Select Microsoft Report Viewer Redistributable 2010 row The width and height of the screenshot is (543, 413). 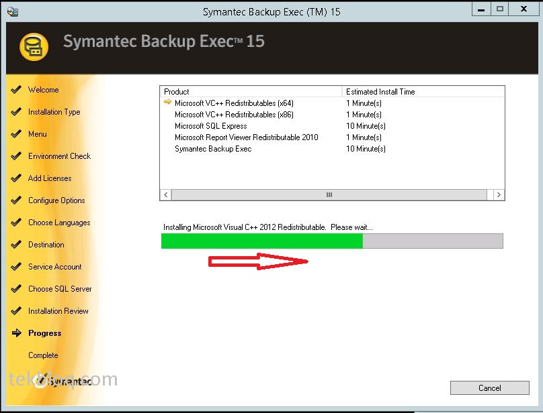pyautogui.click(x=332, y=137)
